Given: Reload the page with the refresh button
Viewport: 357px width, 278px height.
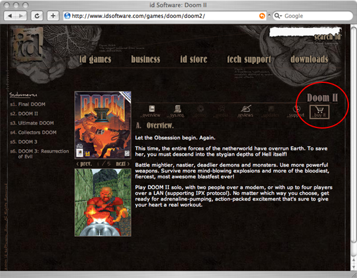Looking at the screenshot, I should (x=37, y=16).
